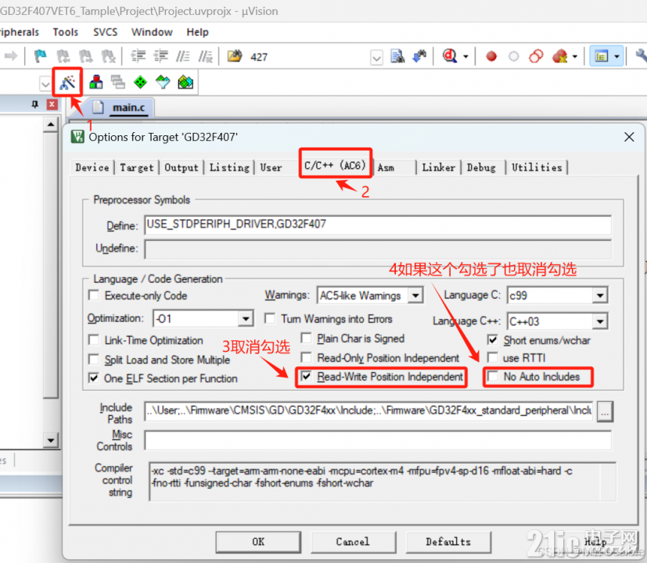Click the Cancel button
This screenshot has width=647, height=563.
click(353, 542)
